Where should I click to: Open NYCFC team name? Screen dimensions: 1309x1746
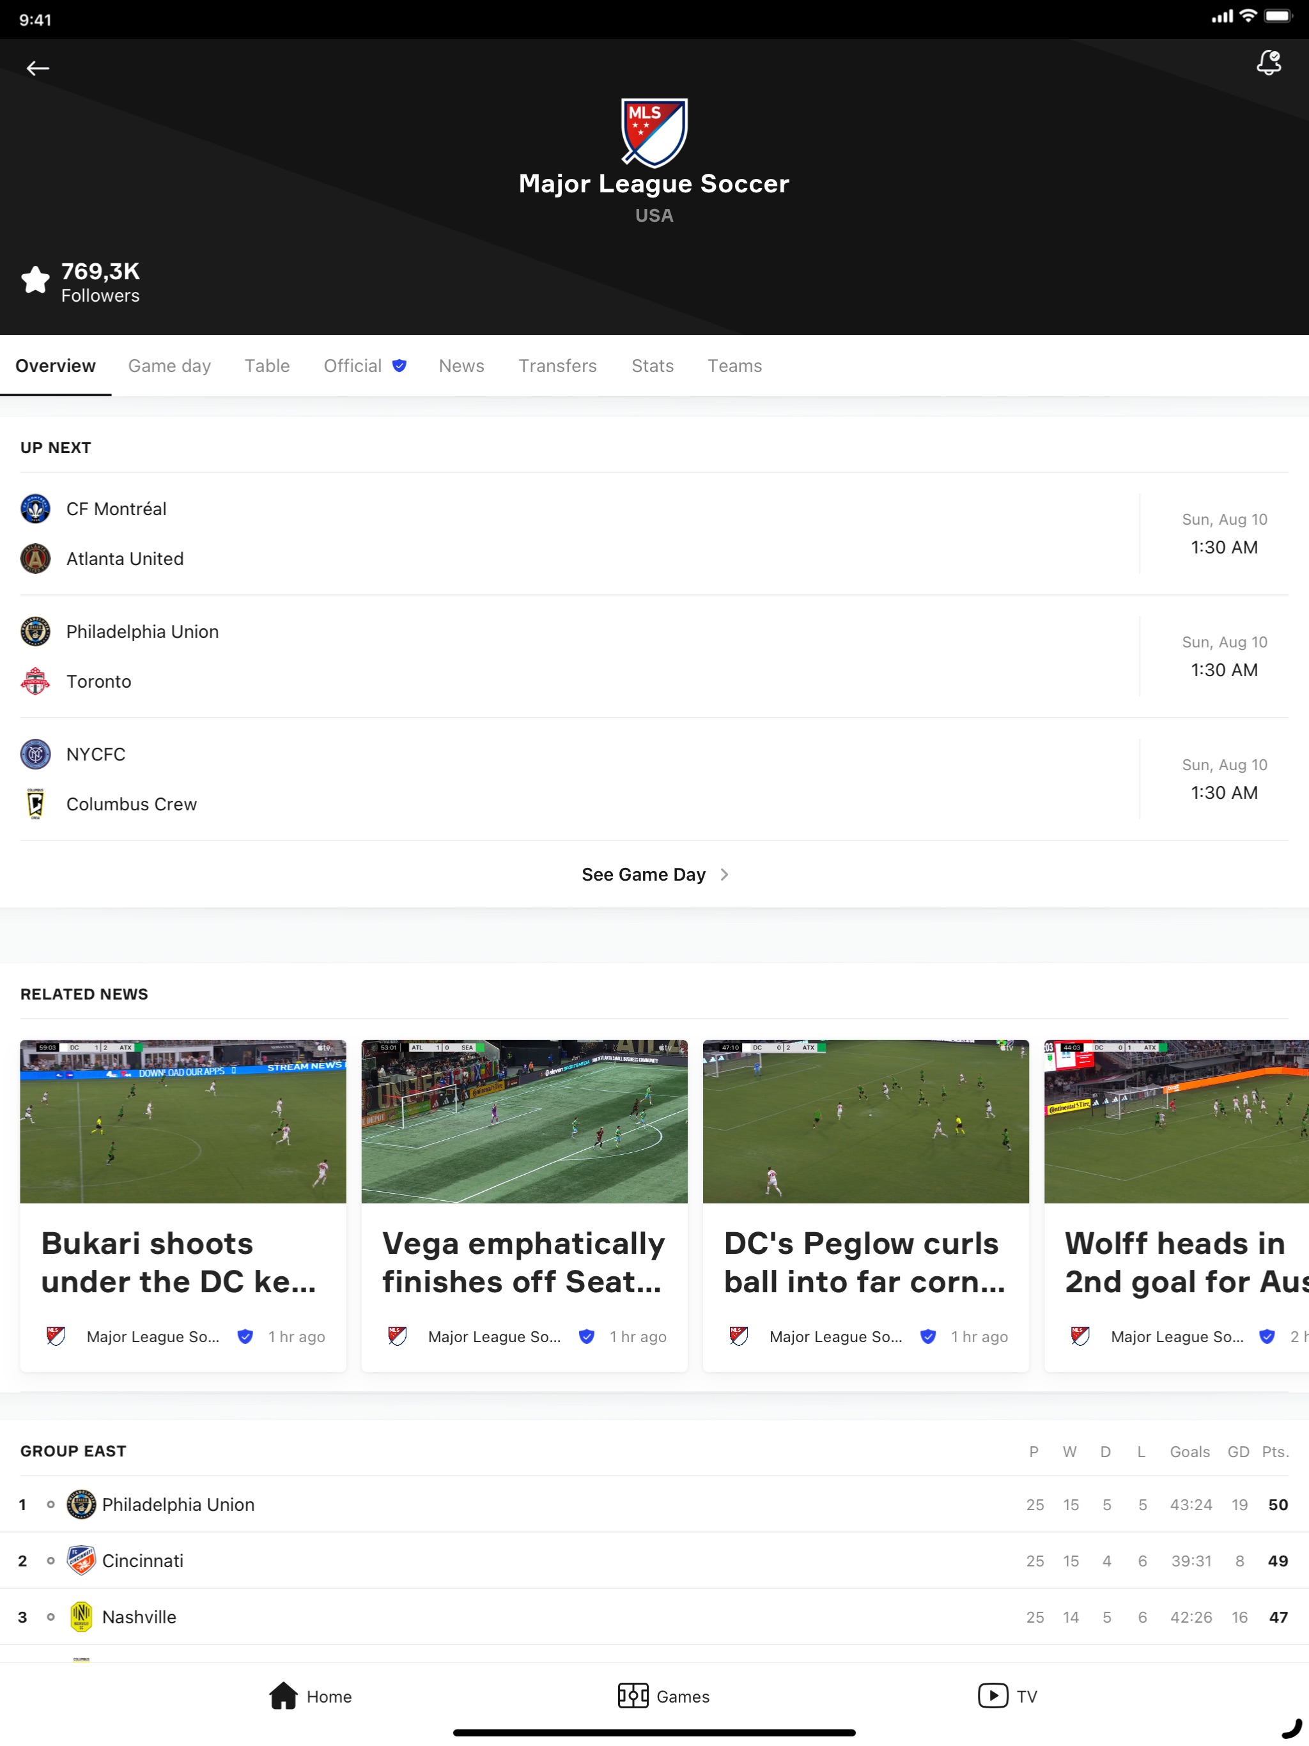95,755
